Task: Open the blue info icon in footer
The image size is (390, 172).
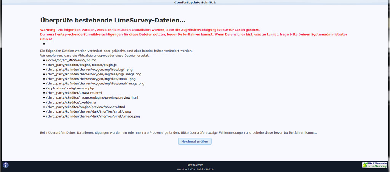Action: pyautogui.click(x=6, y=165)
